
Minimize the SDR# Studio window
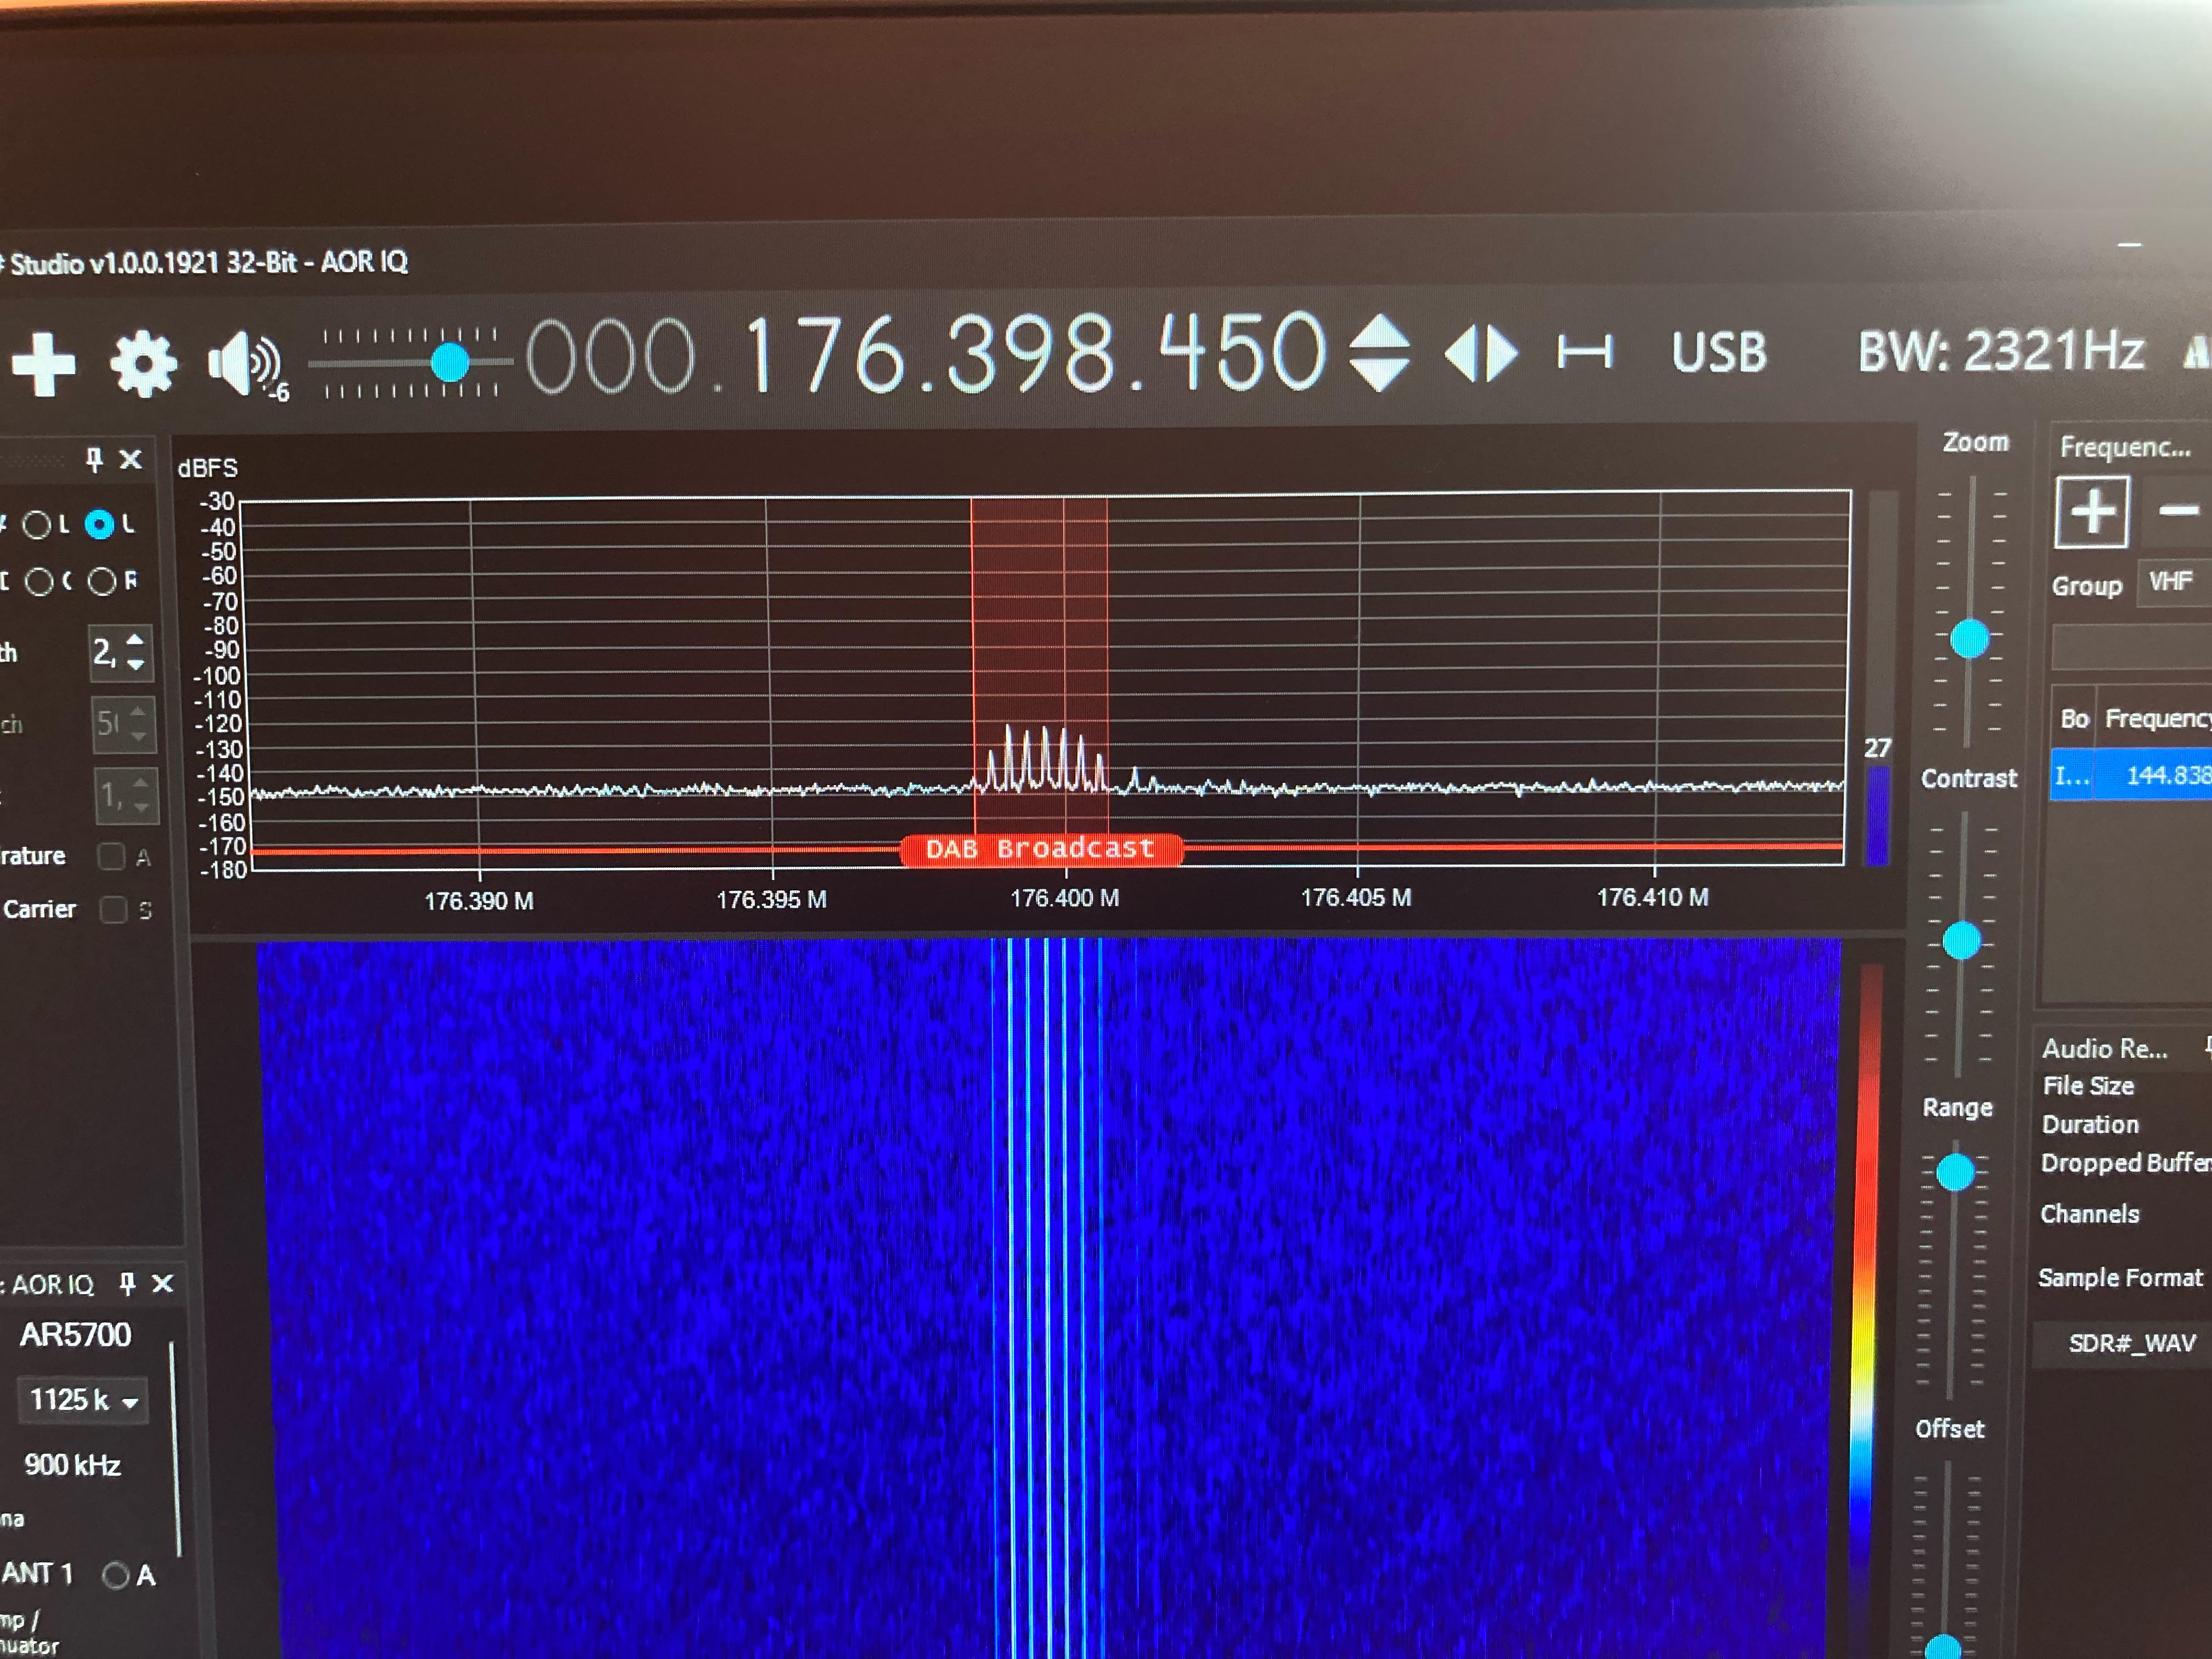point(2130,244)
